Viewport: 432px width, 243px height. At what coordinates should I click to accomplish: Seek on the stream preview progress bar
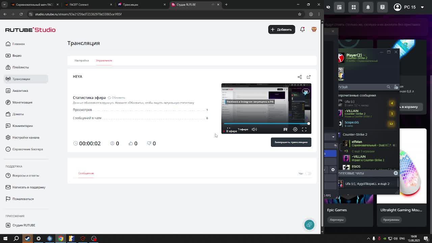(266, 124)
